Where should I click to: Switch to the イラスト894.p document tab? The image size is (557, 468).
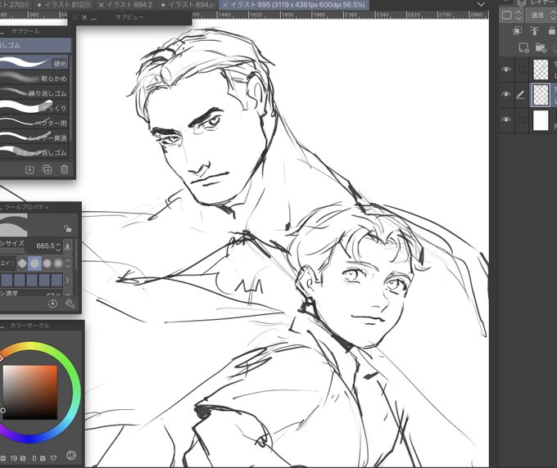[x=188, y=5]
